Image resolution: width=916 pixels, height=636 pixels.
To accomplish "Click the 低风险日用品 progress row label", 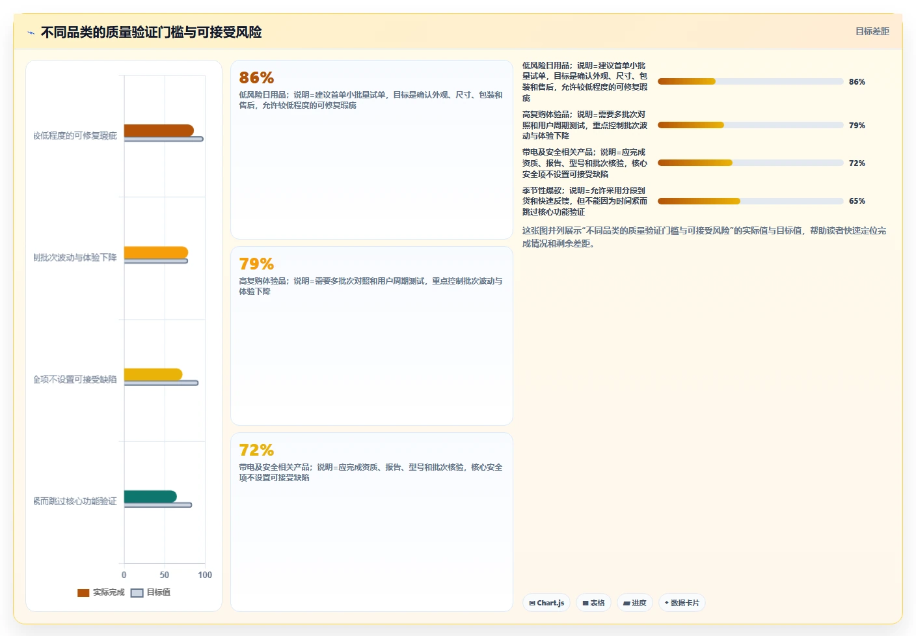I will [x=585, y=82].
